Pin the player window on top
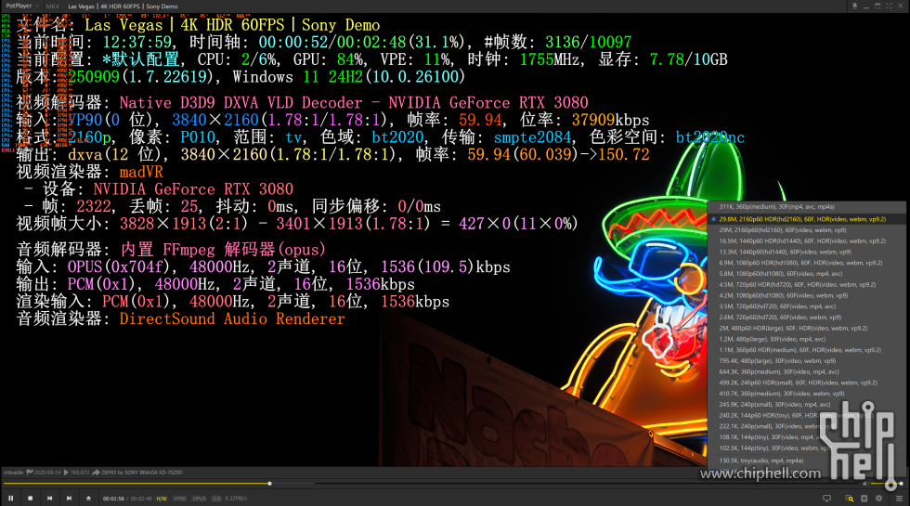This screenshot has width=910, height=506. [853, 6]
